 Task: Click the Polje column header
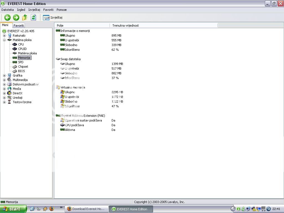pos(82,26)
